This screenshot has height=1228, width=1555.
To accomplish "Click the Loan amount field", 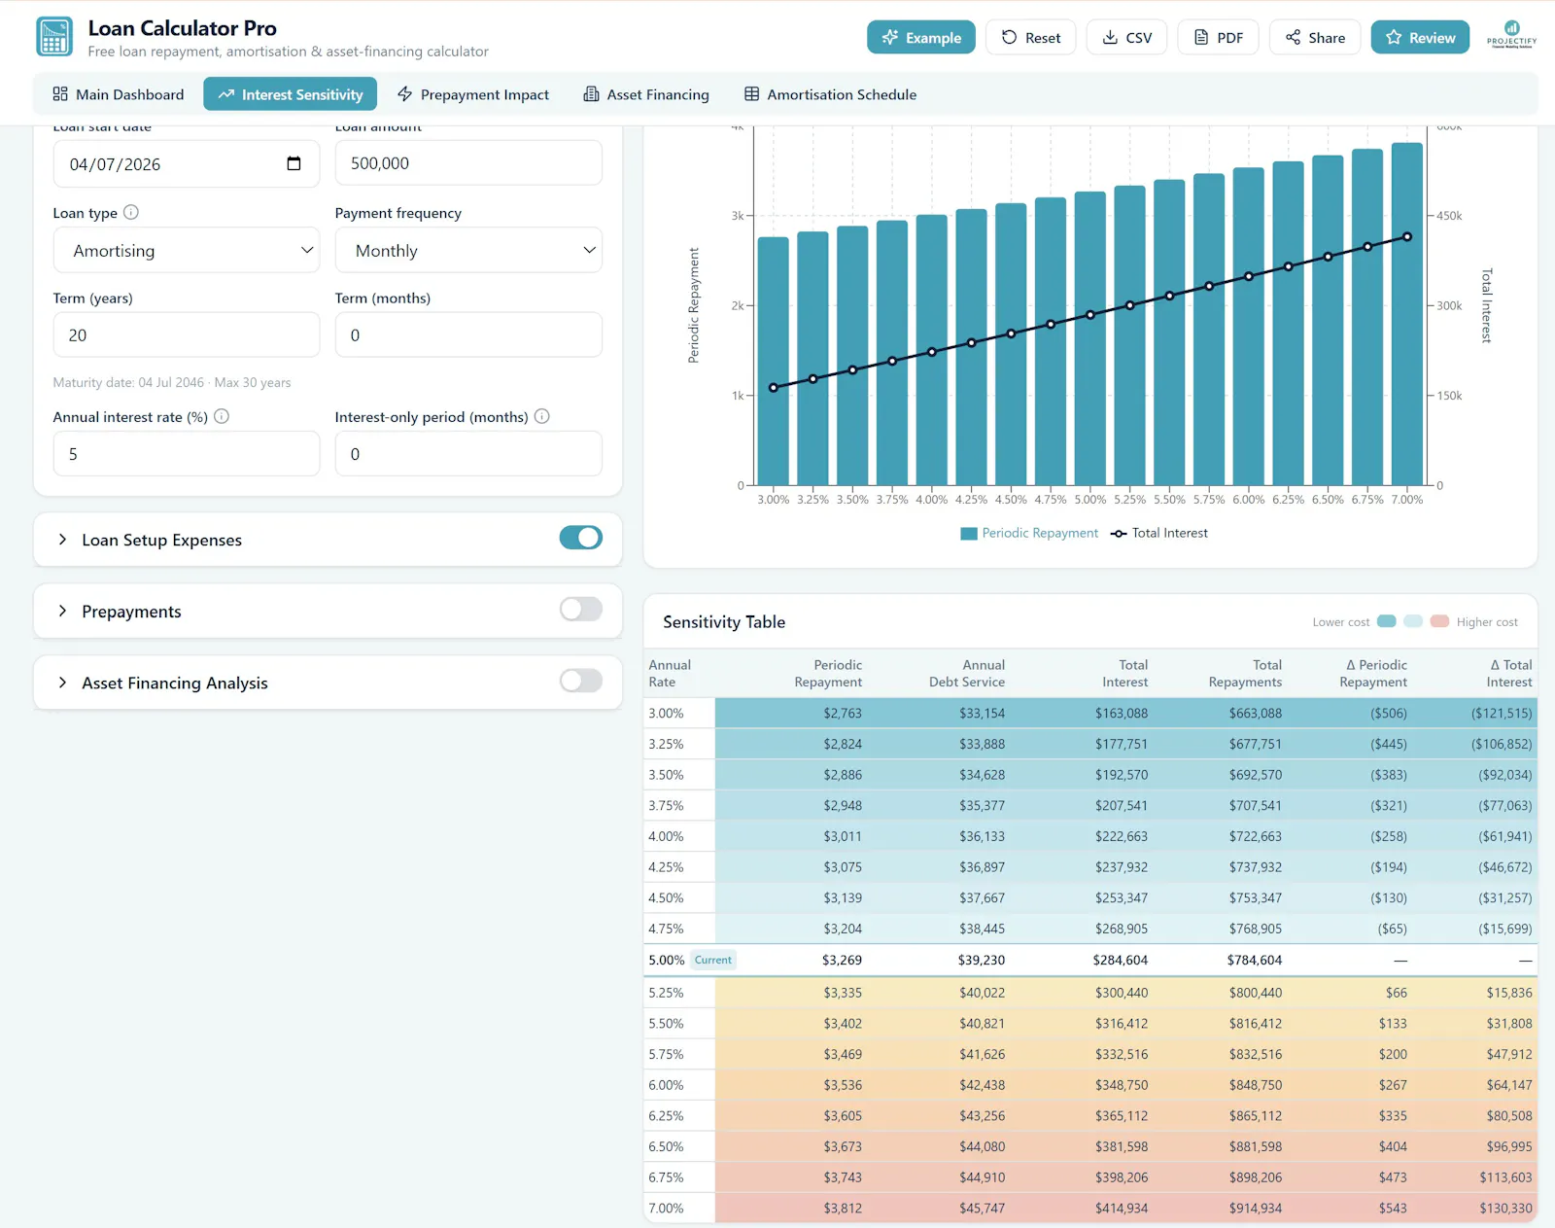I will (468, 163).
